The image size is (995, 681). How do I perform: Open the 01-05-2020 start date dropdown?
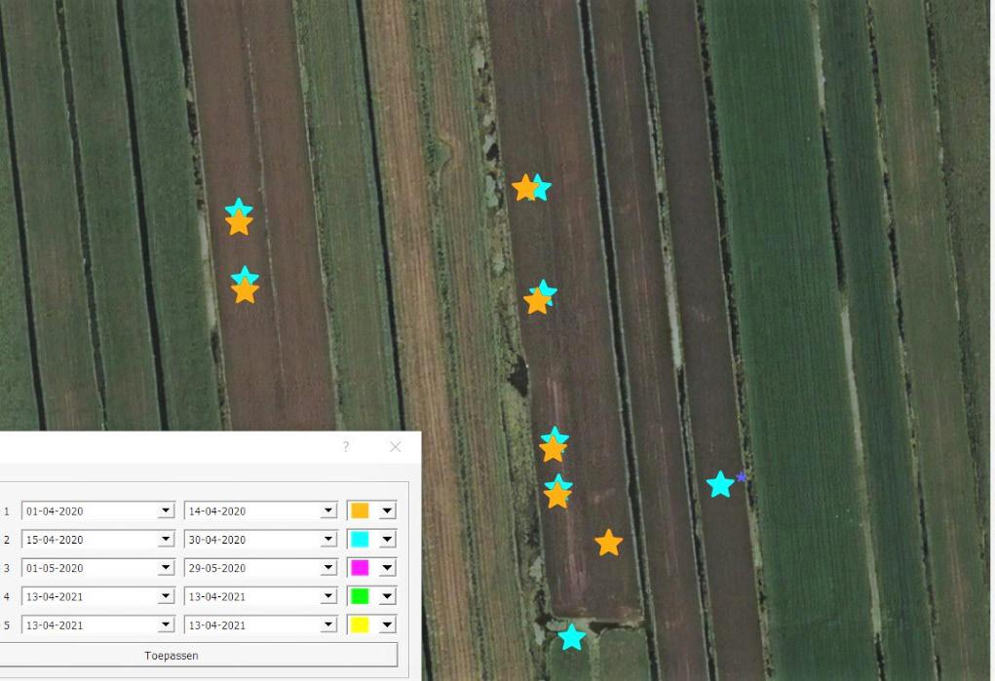point(166,567)
